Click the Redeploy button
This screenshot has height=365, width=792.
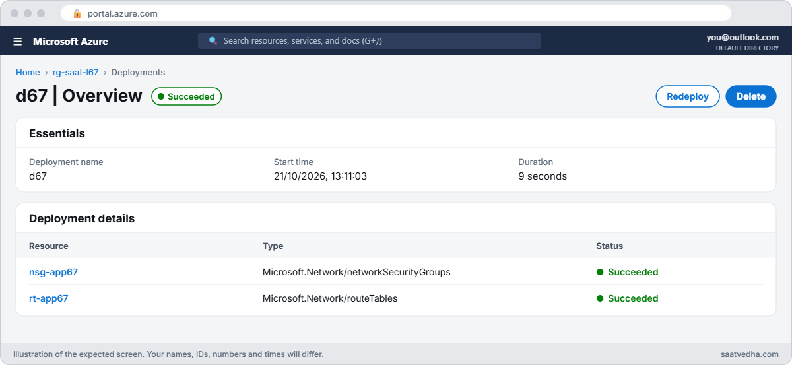(688, 96)
